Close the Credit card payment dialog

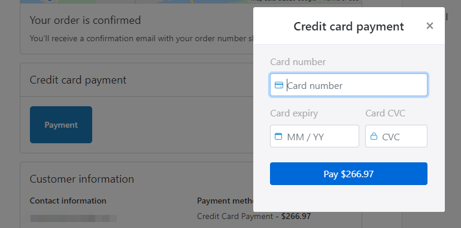[x=429, y=26]
